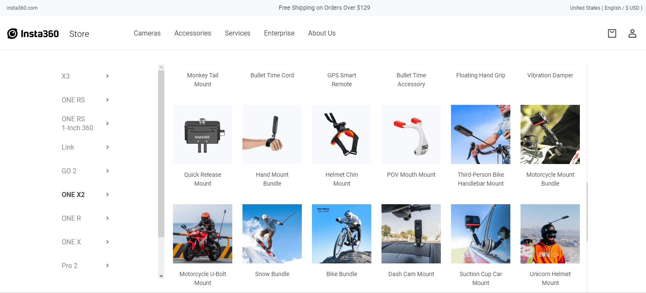Open Snow Bundle product image
The width and height of the screenshot is (646, 293).
point(272,234)
